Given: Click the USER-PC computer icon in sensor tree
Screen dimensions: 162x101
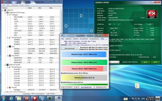Looking at the screenshot, I should click(5, 10).
